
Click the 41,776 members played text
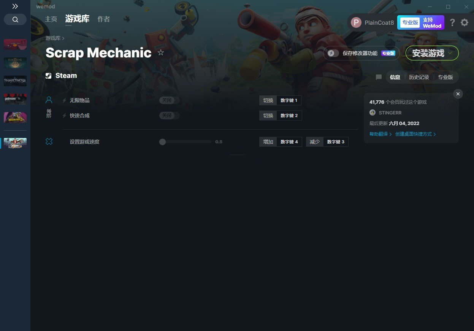(398, 102)
